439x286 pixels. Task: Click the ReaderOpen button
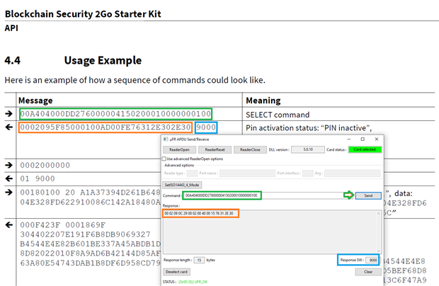click(x=179, y=150)
